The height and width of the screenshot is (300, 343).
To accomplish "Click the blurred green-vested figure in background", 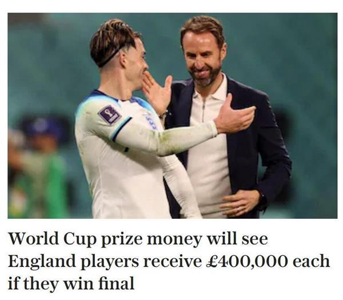I will tap(37, 169).
